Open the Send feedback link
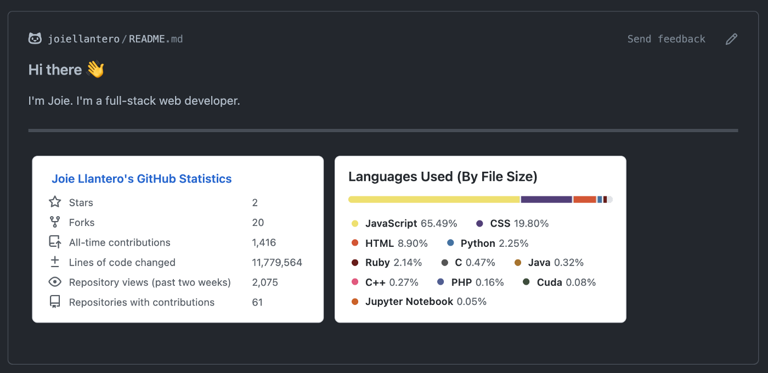Viewport: 768px width, 373px height. click(x=666, y=38)
